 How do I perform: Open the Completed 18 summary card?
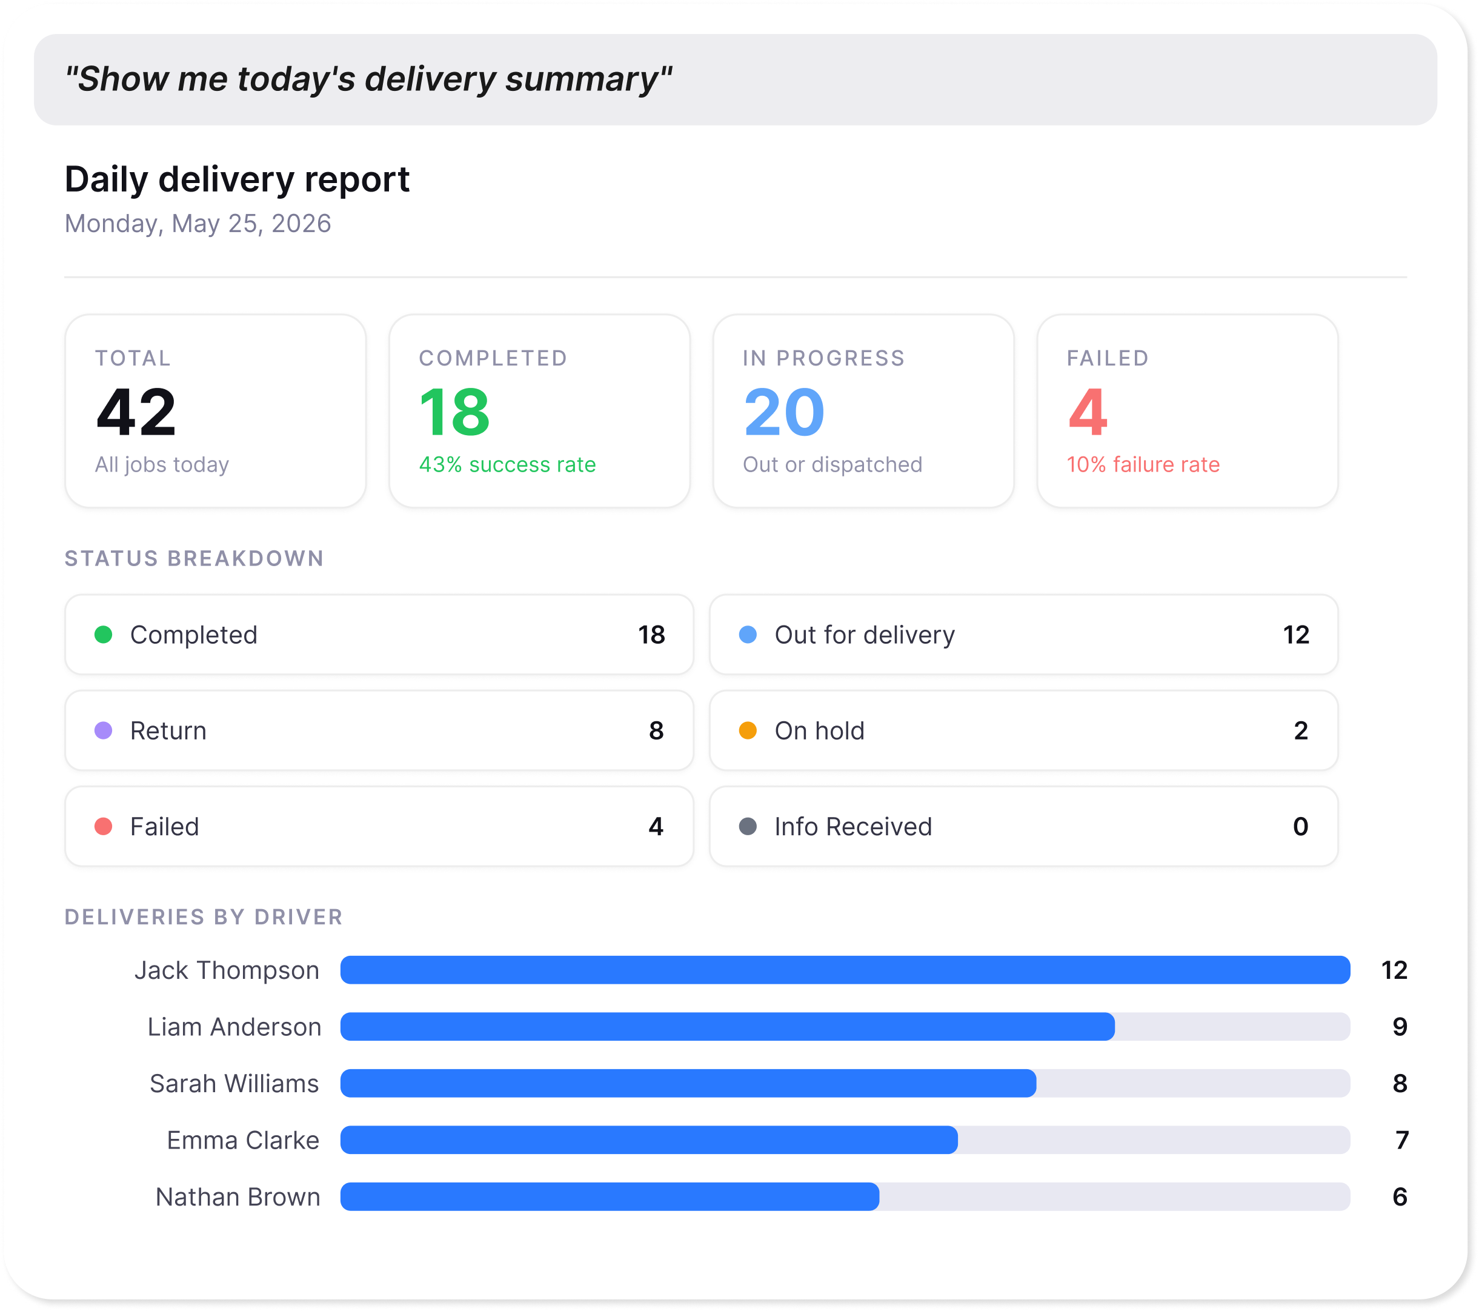[x=539, y=410]
